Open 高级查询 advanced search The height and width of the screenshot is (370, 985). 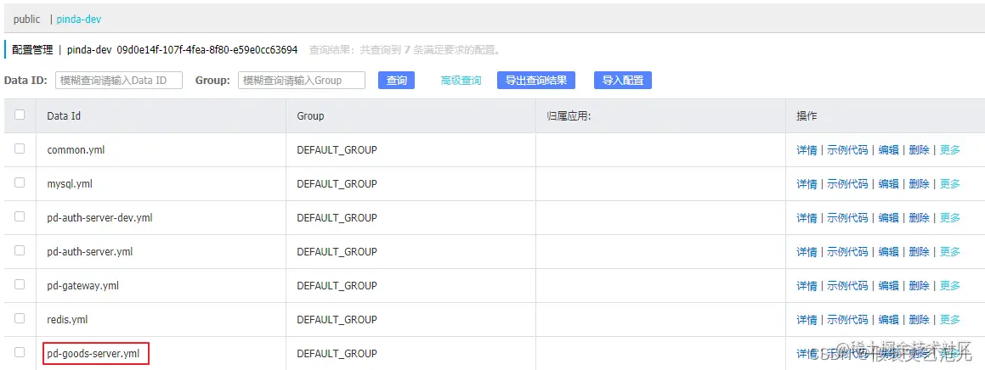coord(461,81)
